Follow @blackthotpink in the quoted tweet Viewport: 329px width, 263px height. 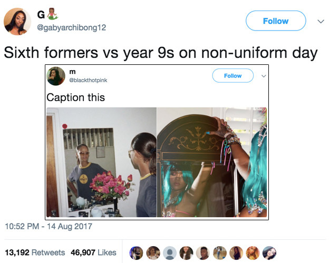tap(233, 75)
